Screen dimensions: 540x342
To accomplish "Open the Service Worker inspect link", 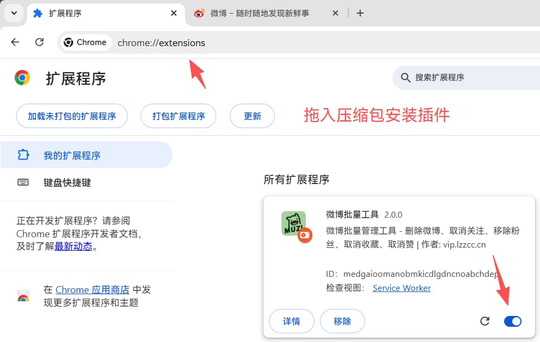I will (x=401, y=288).
